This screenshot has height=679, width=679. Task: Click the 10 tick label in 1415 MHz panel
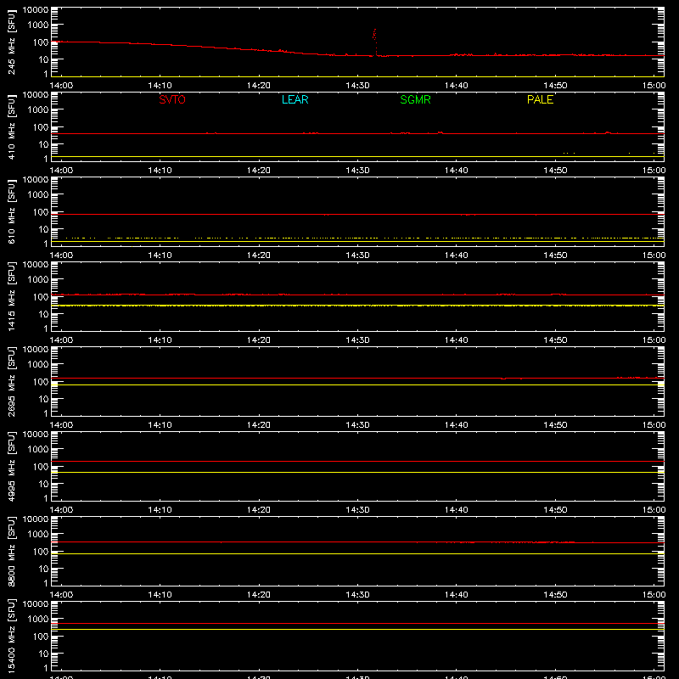click(43, 314)
